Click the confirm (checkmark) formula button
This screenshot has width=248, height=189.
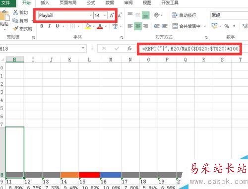(117, 49)
